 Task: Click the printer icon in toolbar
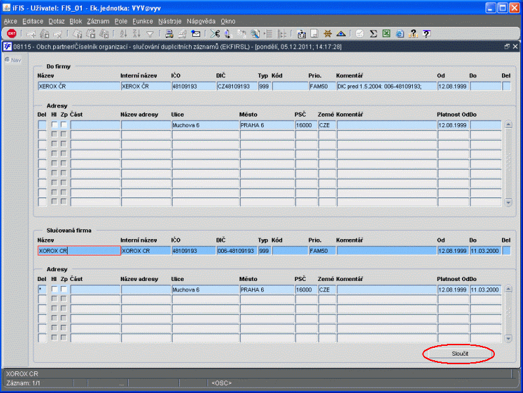[x=169, y=33]
